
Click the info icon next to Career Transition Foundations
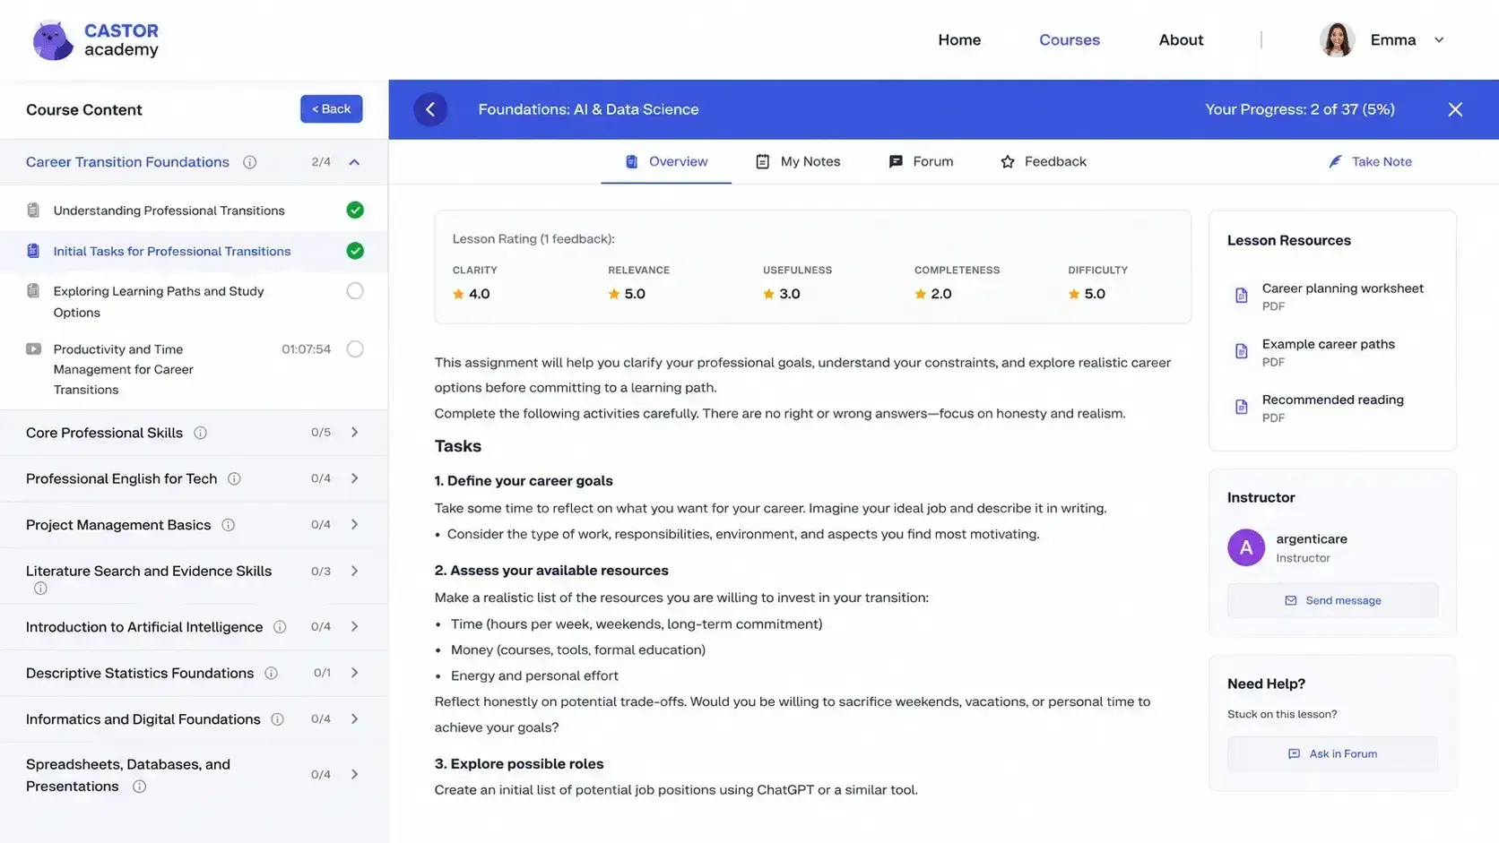click(x=250, y=162)
